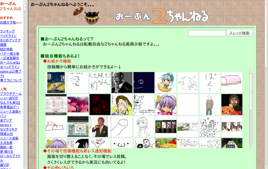Open 専ブラについて link
Screen dimensions: 268x169
pyautogui.click(x=11, y=80)
